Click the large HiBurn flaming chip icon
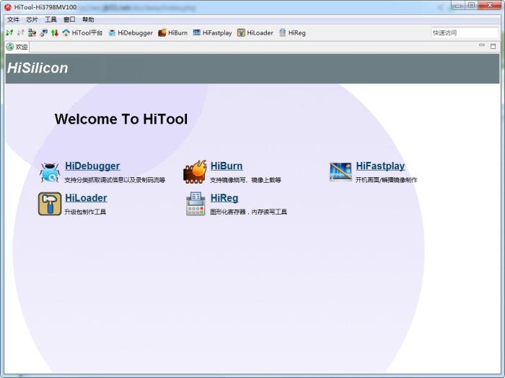The width and height of the screenshot is (505, 378). click(195, 172)
